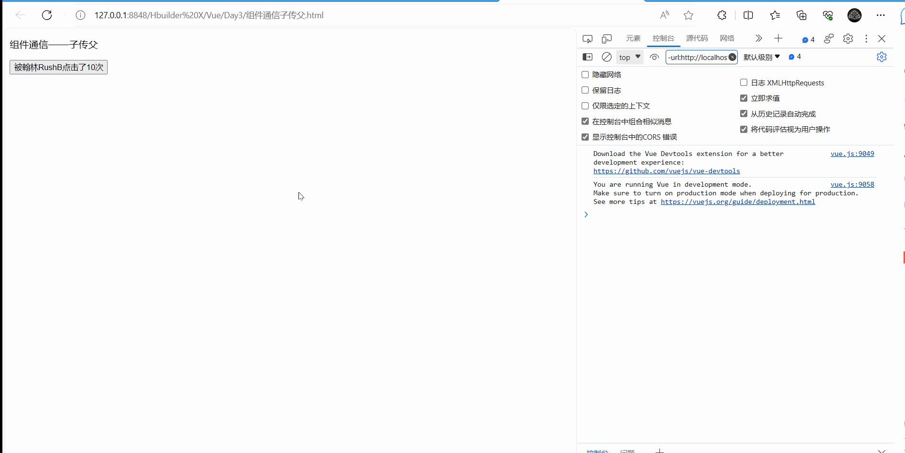Open DevTools customize and control menu

point(866,38)
